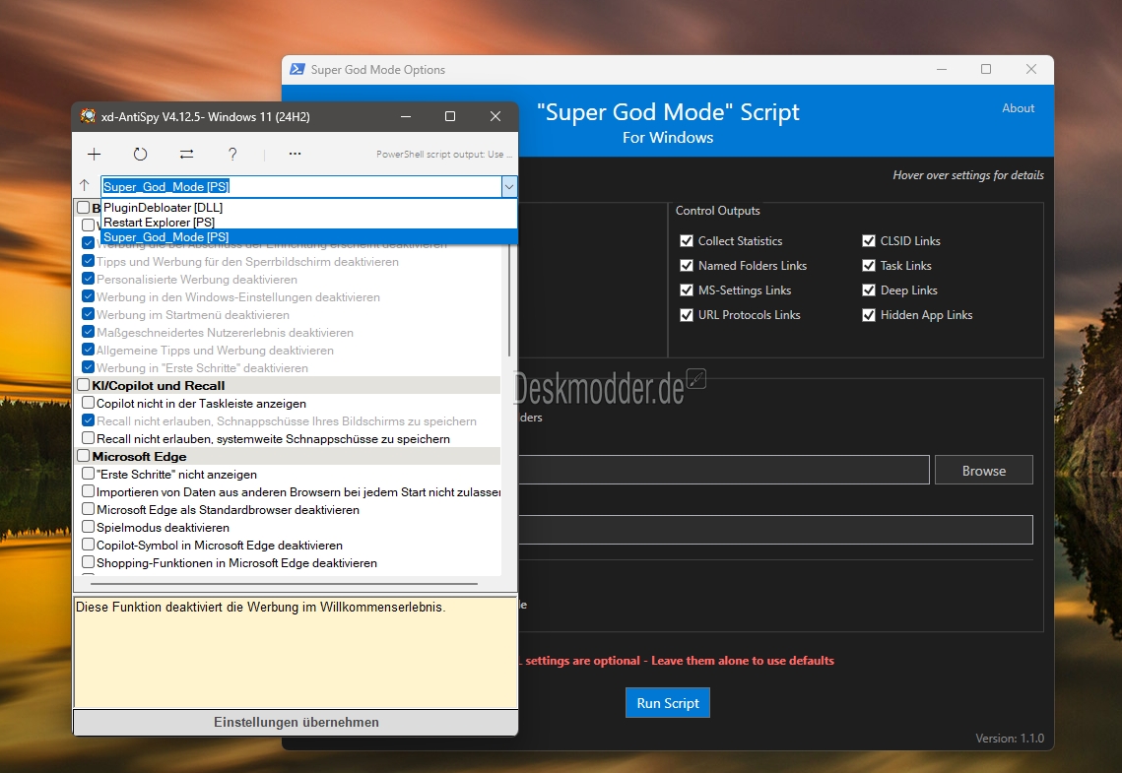This screenshot has height=773, width=1122.
Task: Click the vertical scrollbar of the xd-AntiSpy list
Action: 508,300
